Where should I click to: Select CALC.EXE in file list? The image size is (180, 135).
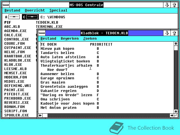pos(13,35)
